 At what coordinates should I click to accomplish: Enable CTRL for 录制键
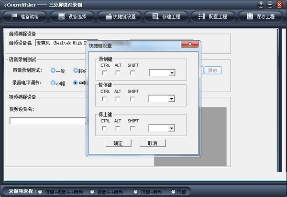[104, 73]
